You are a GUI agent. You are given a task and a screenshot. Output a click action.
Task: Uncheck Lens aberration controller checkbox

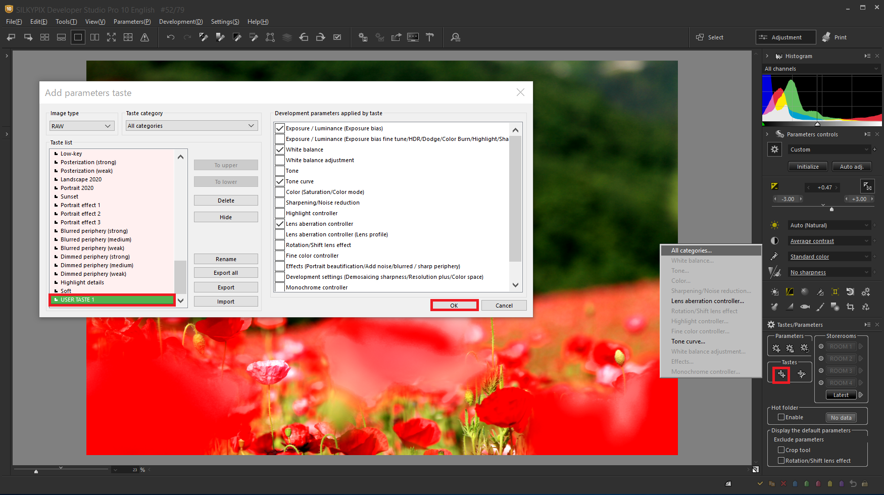click(280, 224)
